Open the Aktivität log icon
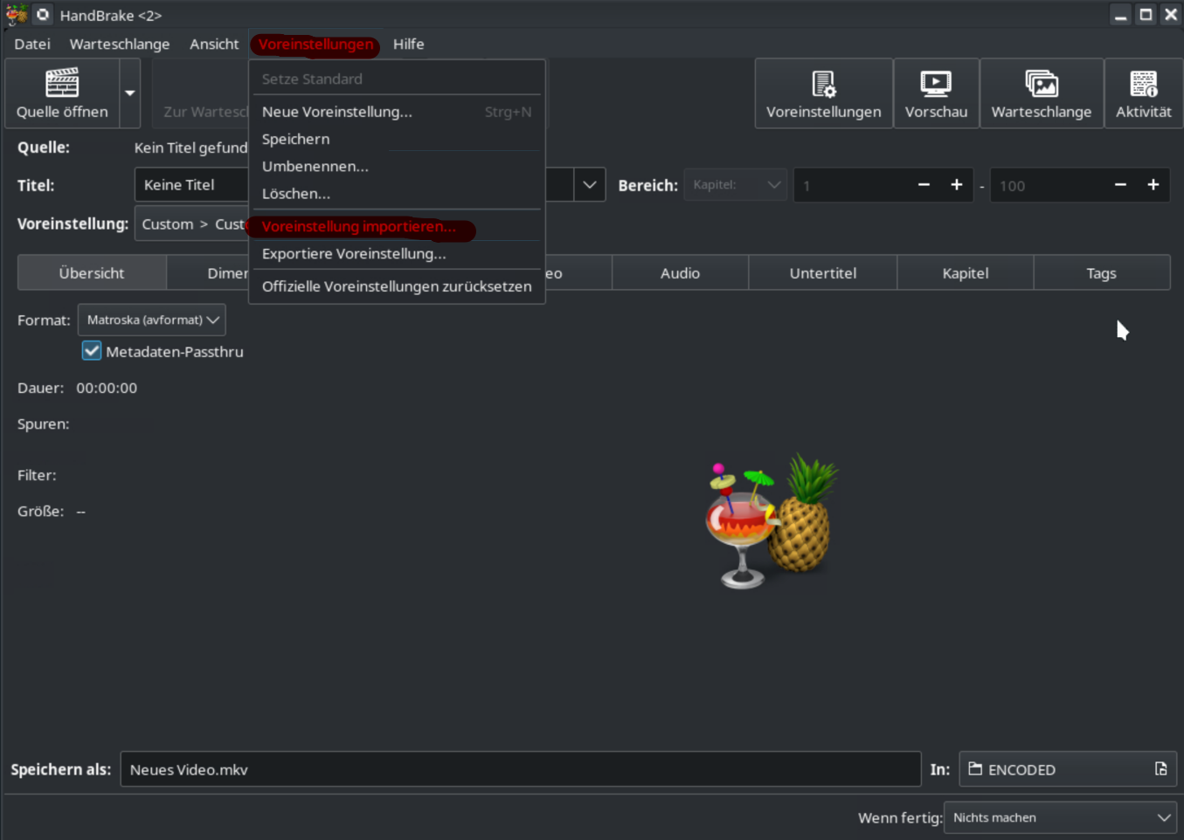This screenshot has height=840, width=1184. click(1144, 84)
